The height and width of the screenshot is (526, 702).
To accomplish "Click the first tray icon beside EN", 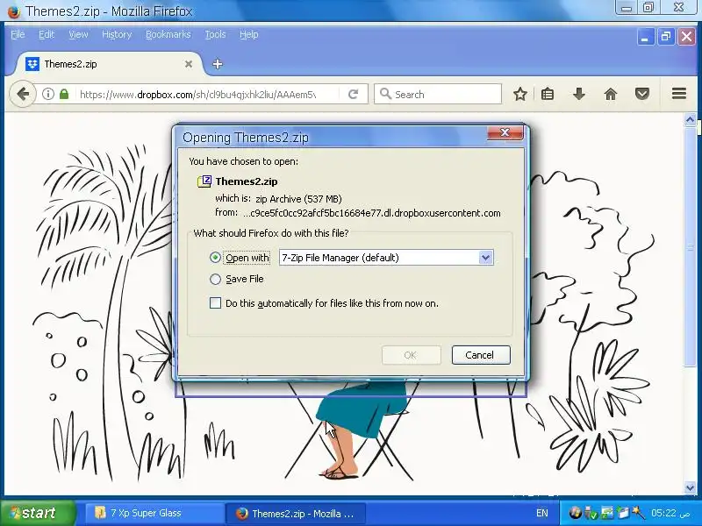I will pyautogui.click(x=576, y=513).
